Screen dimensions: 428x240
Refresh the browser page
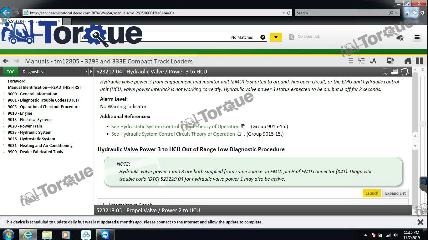pos(289,13)
